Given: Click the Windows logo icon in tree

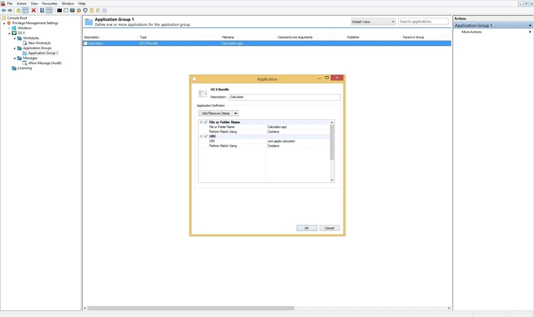Looking at the screenshot, I should pyautogui.click(x=14, y=28).
